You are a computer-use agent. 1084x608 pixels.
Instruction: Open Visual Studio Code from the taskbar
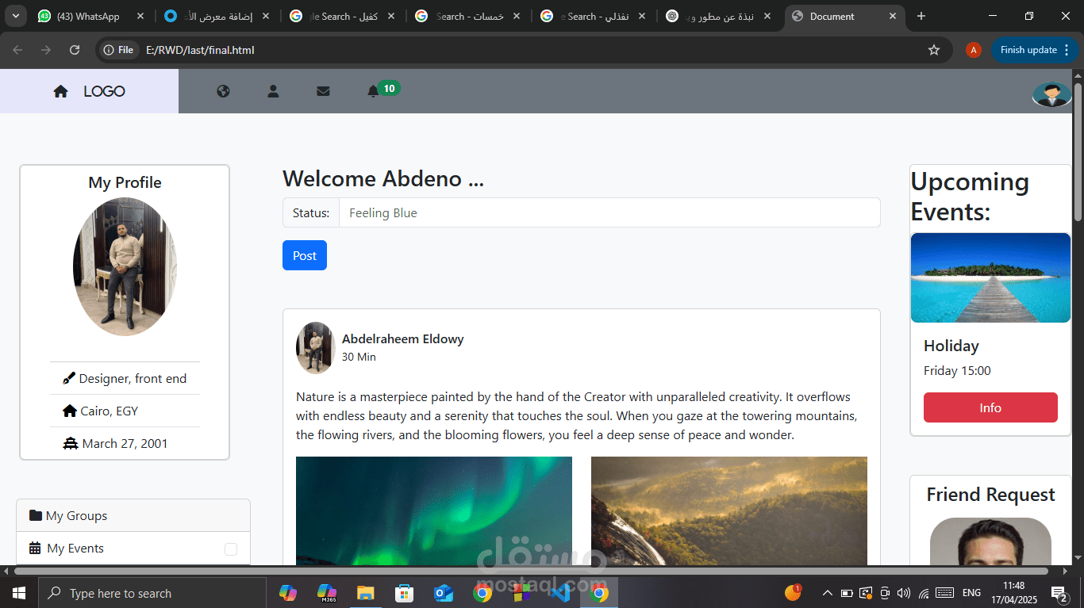click(x=560, y=593)
